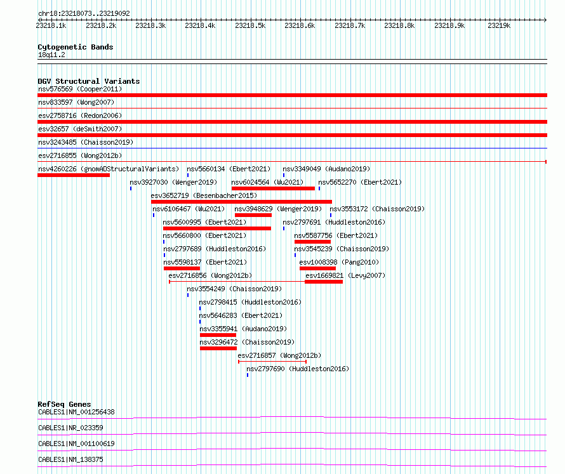This screenshot has height=474, width=565.
Task: Select nsv5598137 (Ebert2021) label
Action: [205, 262]
